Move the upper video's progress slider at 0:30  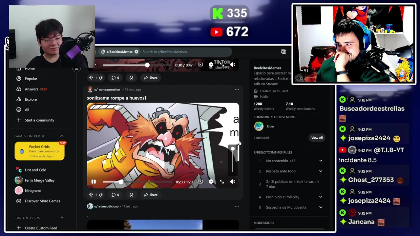[147, 65]
